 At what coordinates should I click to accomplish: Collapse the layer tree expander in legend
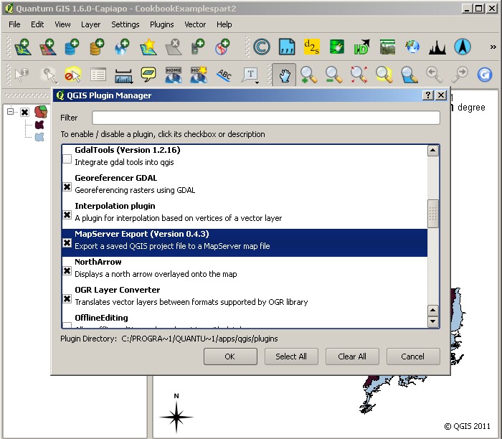coord(10,111)
